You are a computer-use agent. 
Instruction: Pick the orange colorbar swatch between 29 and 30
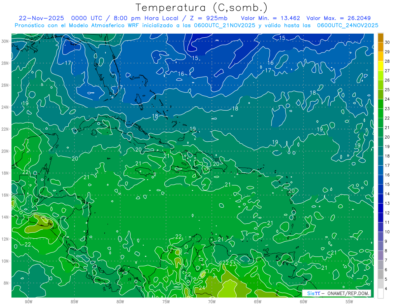(380, 47)
